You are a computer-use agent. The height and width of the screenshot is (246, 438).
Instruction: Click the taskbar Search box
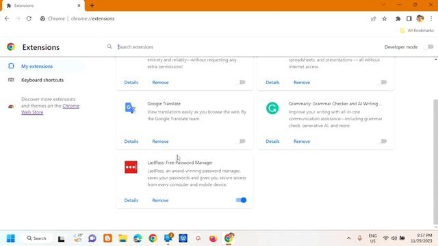pyautogui.click(x=37, y=238)
